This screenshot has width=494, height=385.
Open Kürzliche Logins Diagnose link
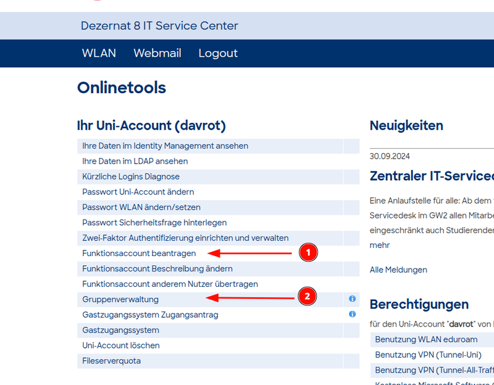pyautogui.click(x=131, y=176)
